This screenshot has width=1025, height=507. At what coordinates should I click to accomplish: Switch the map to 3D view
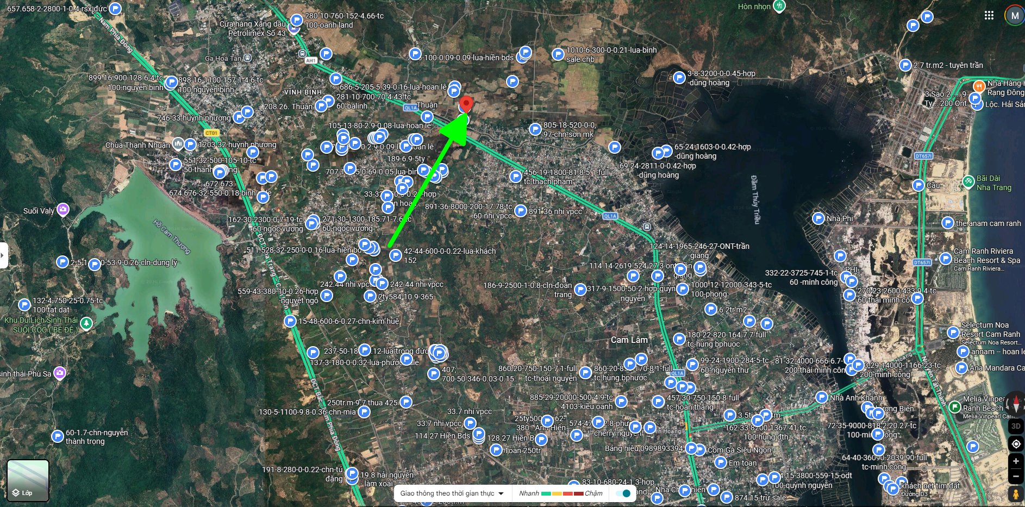pos(1016,427)
